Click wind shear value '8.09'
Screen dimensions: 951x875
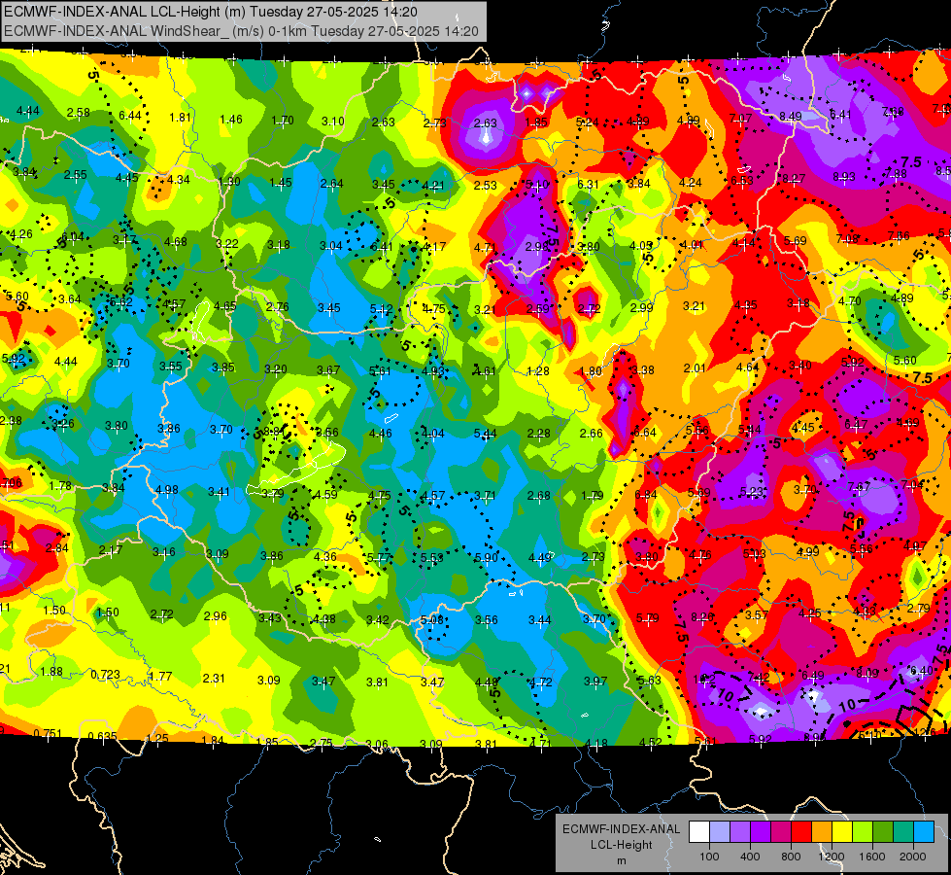tap(867, 672)
